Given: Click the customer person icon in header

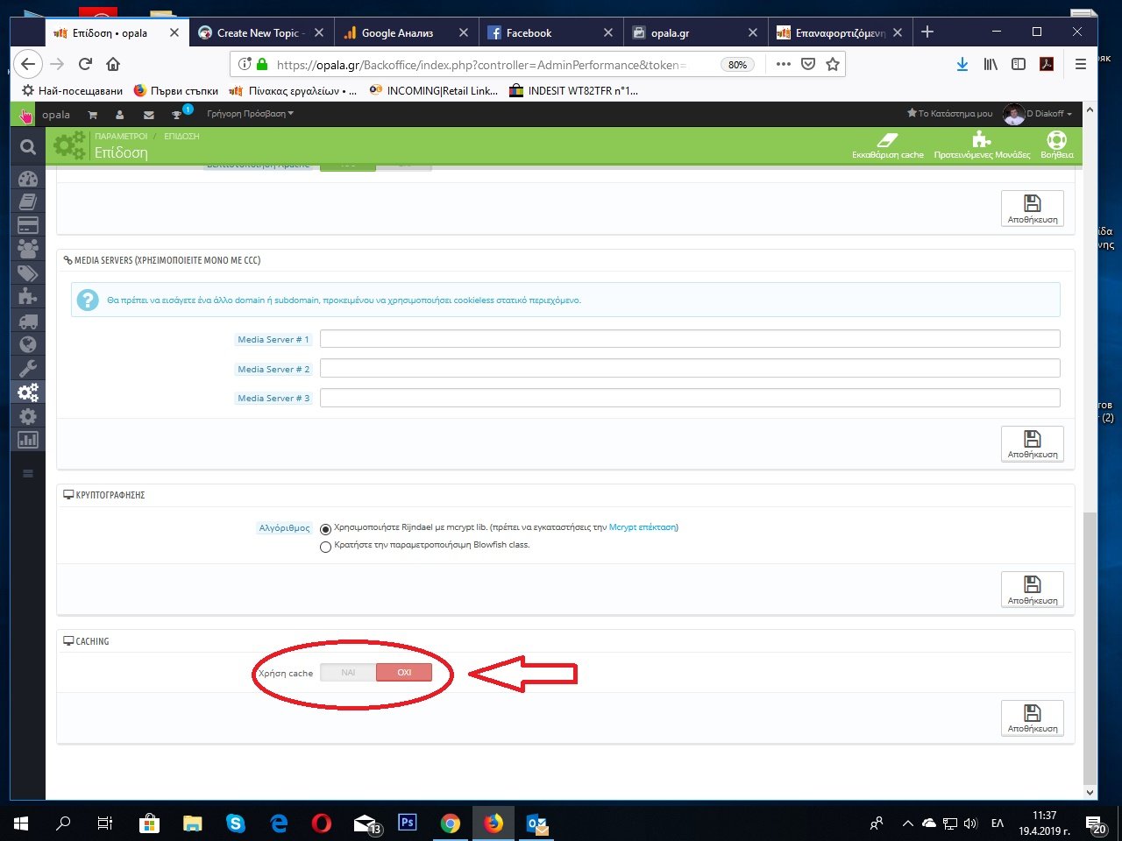Looking at the screenshot, I should pos(120,115).
